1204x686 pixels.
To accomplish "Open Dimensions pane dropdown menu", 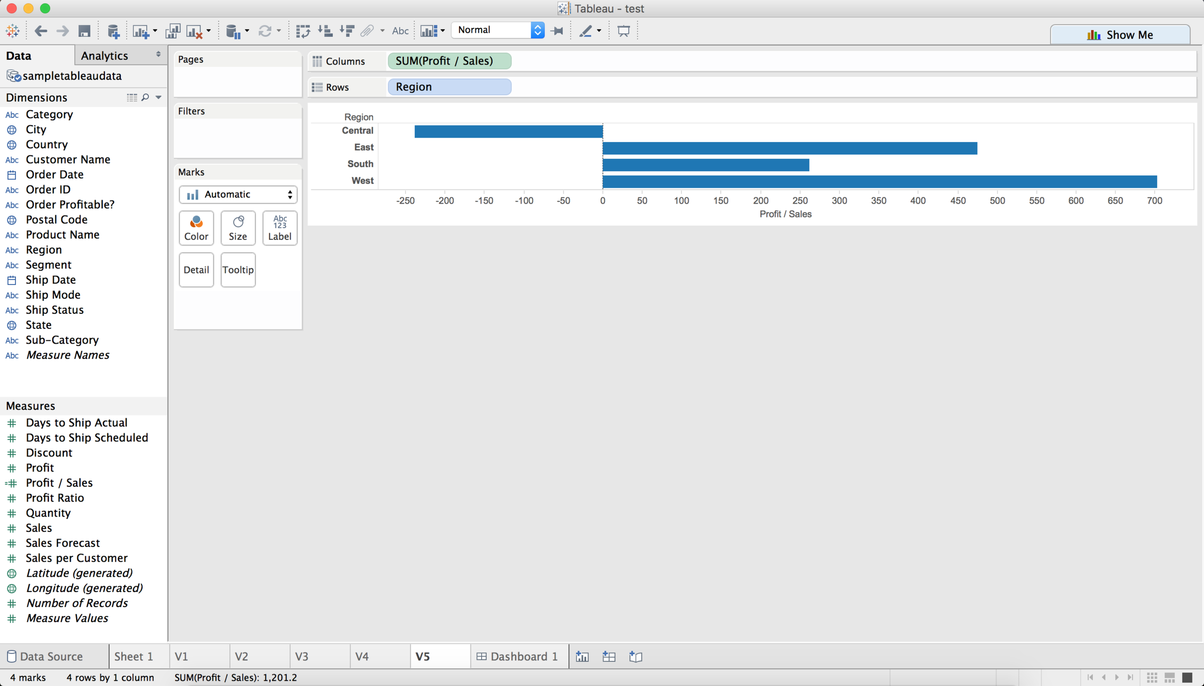I will (x=158, y=97).
